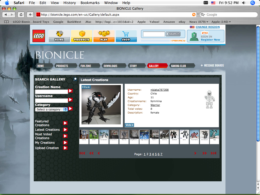
Task: Open the LEGO Play button
Action: coord(104,36)
